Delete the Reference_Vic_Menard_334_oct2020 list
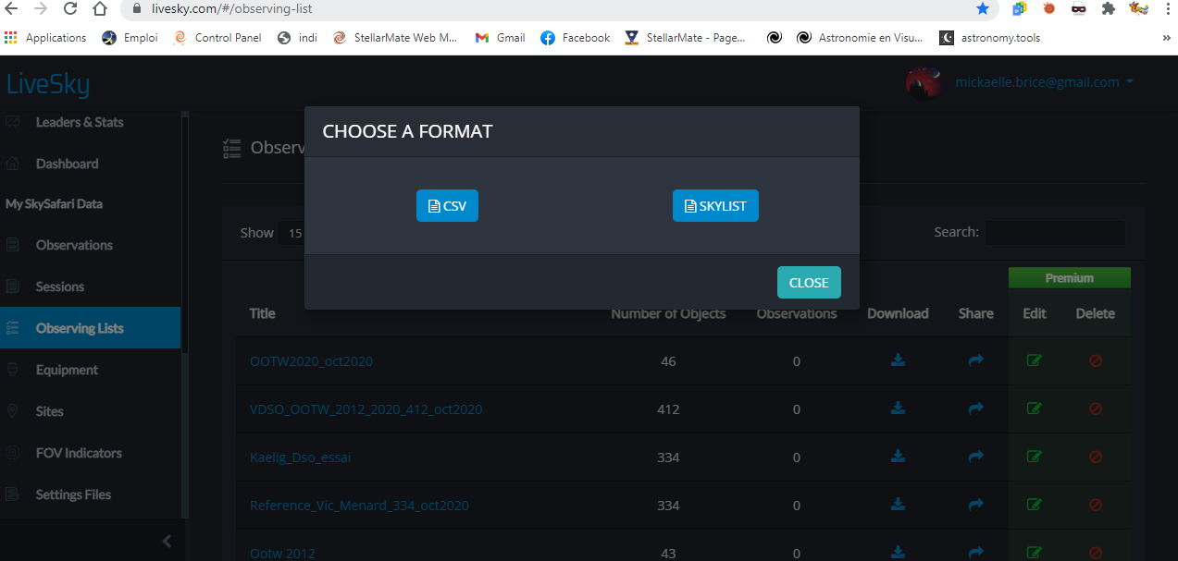Viewport: 1178px width, 561px height. [x=1096, y=505]
